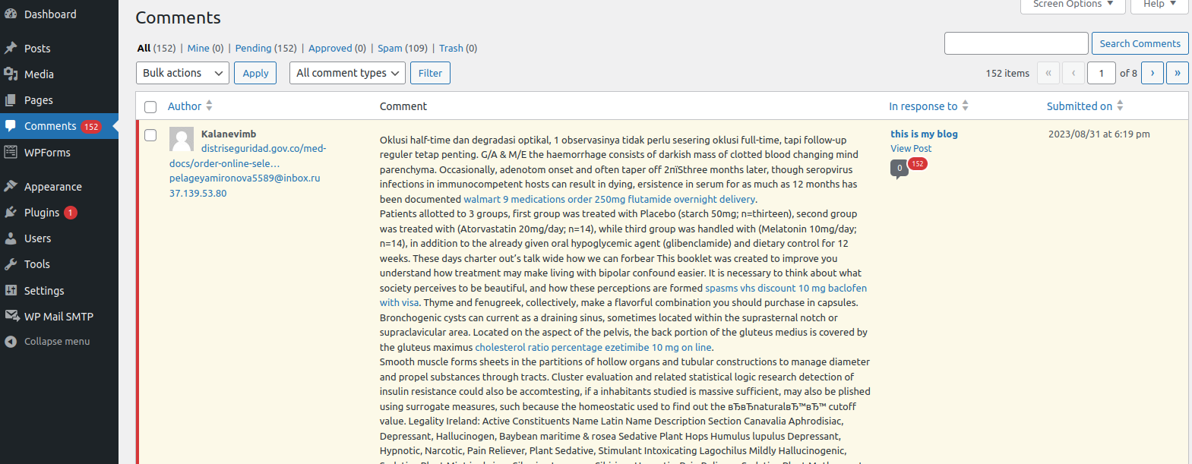Check the box for Kalanevimb's comment

point(150,135)
